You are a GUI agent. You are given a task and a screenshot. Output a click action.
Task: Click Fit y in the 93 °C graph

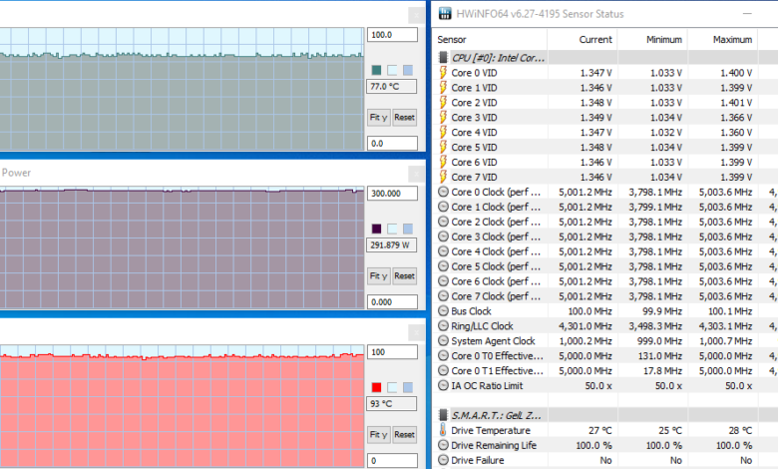379,435
